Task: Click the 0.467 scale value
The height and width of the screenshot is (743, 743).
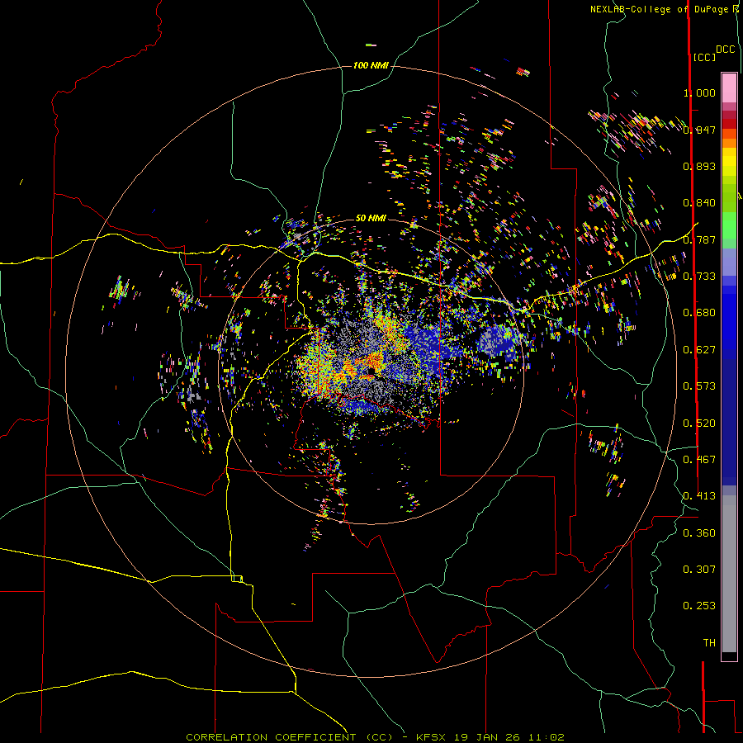Action: [699, 460]
